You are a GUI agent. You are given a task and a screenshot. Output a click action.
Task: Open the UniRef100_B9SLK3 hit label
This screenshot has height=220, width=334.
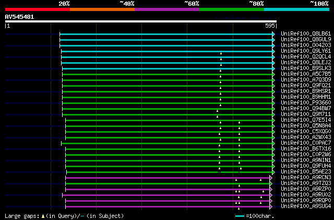[306, 68]
